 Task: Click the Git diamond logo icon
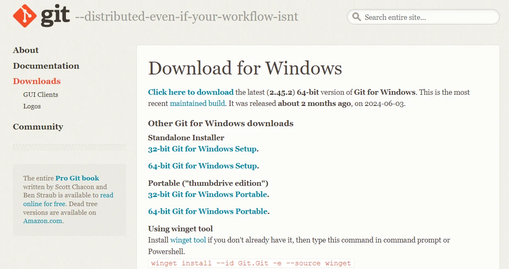25,16
